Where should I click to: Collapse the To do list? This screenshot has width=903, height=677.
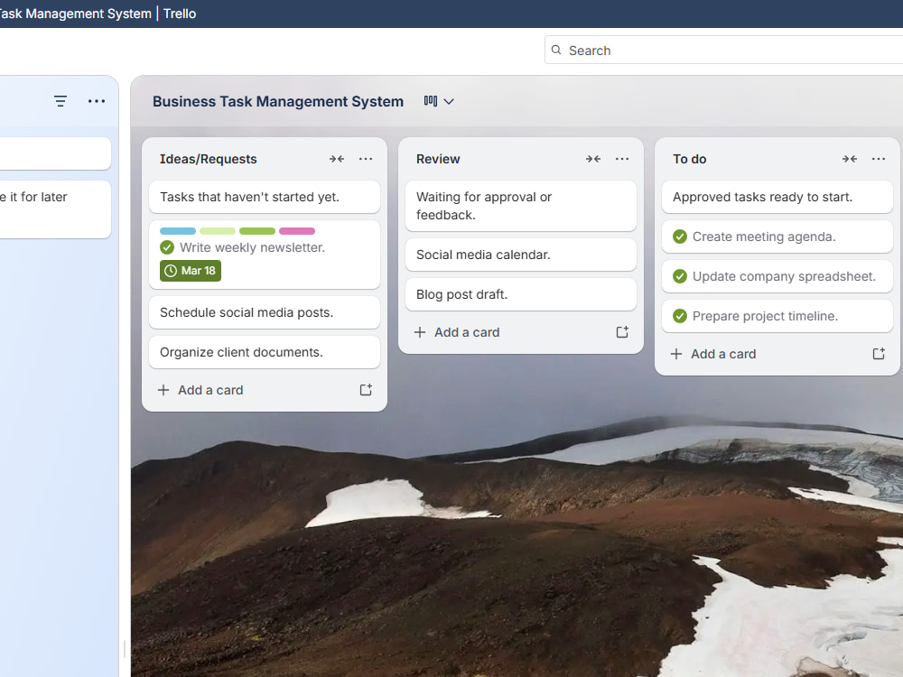coord(850,159)
